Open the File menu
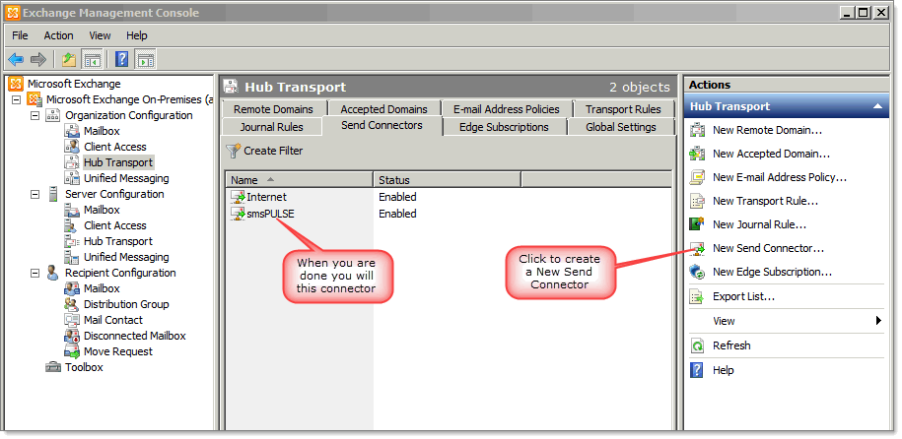 click(x=20, y=35)
